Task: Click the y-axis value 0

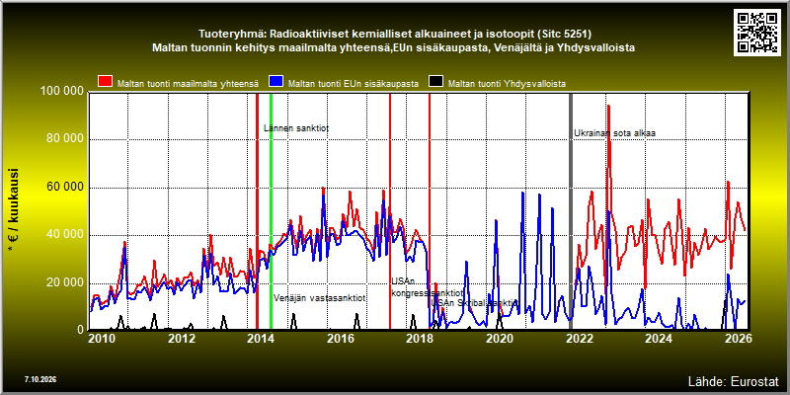Action: [x=80, y=330]
